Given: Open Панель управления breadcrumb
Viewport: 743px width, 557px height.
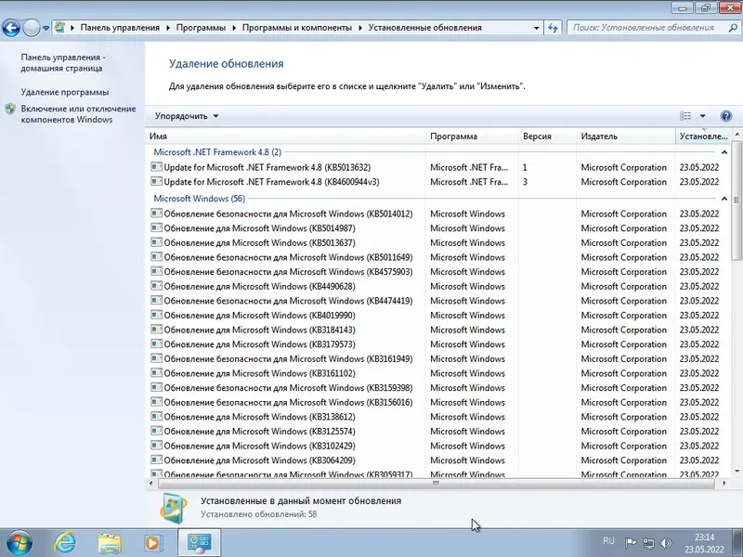Looking at the screenshot, I should tap(120, 28).
